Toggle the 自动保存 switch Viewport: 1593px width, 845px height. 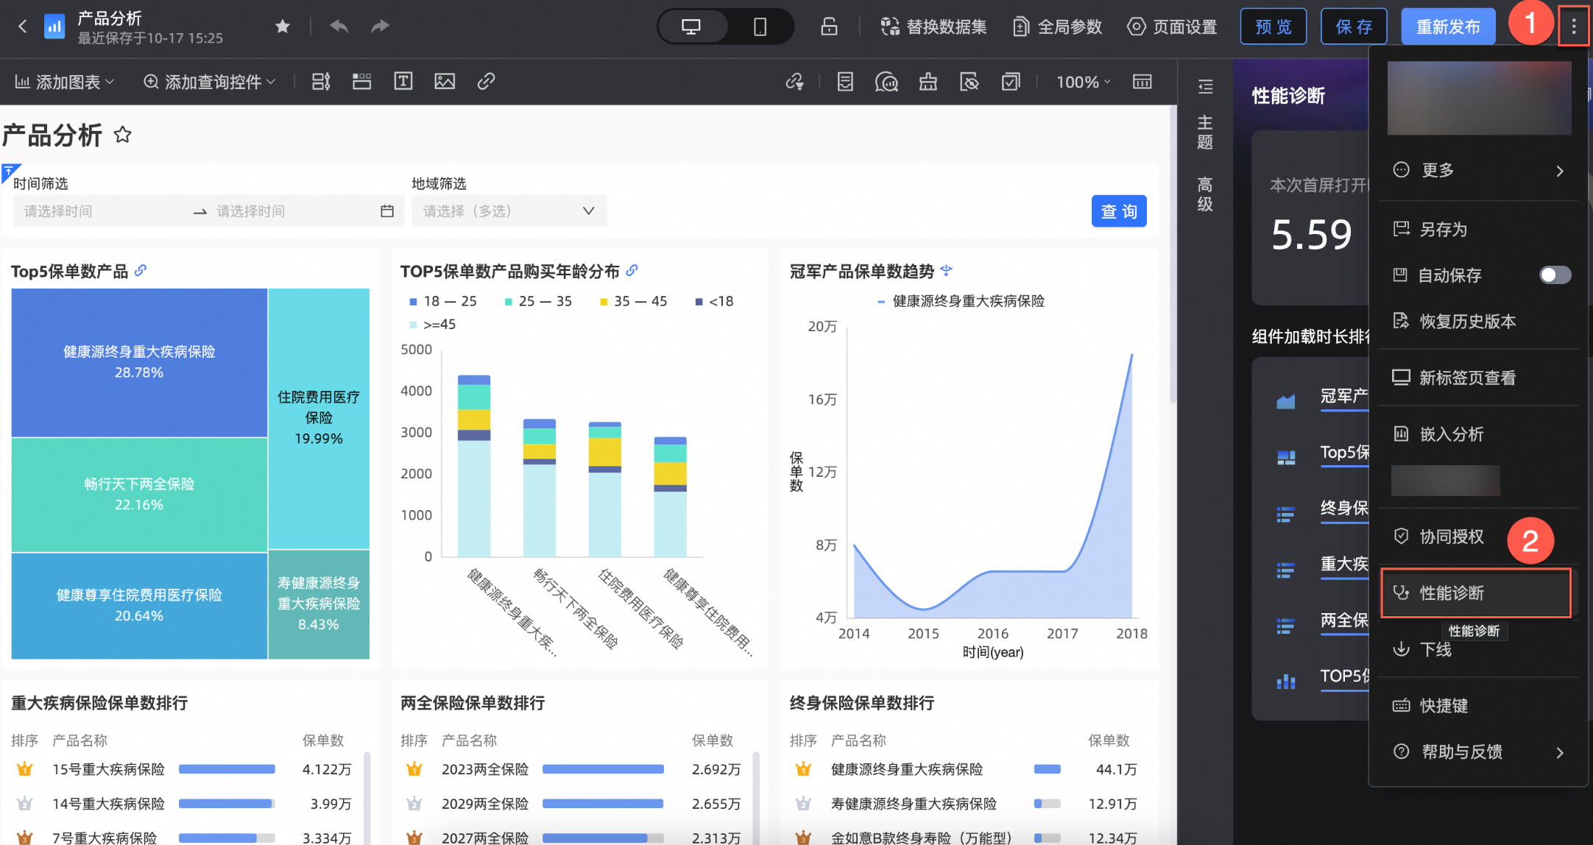1555,275
